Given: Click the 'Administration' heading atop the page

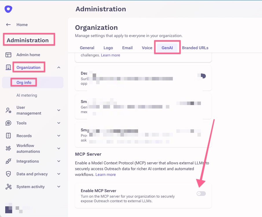Looking at the screenshot, I should (x=101, y=9).
